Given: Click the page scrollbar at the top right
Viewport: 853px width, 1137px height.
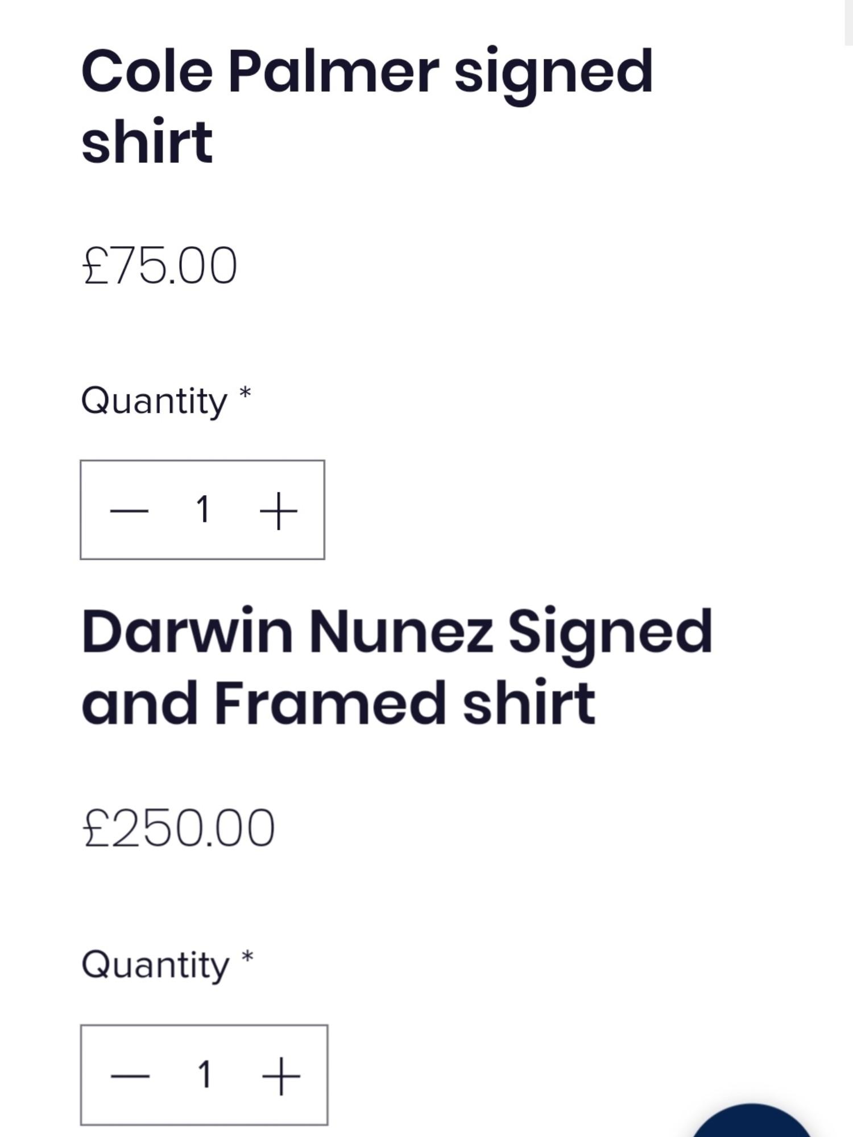Looking at the screenshot, I should pos(848,23).
